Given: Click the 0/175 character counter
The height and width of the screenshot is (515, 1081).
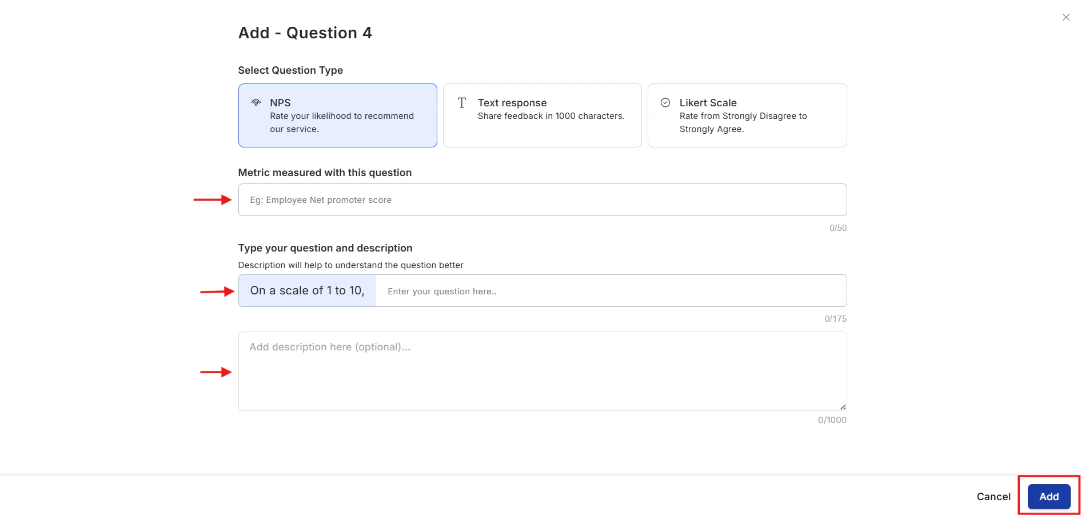Looking at the screenshot, I should (836, 319).
